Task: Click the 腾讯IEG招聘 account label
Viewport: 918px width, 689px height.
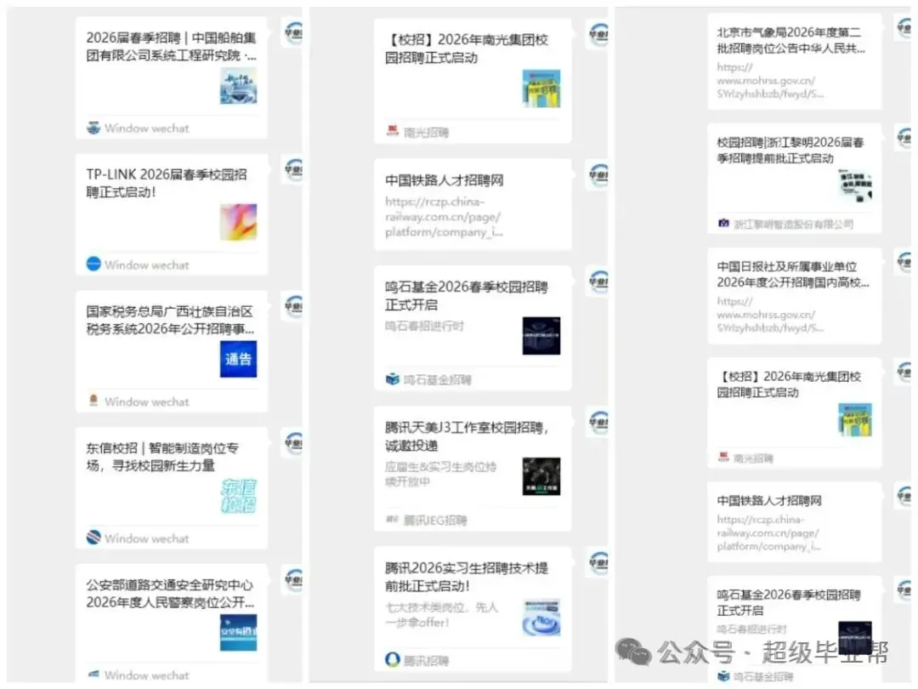Action: click(x=435, y=521)
